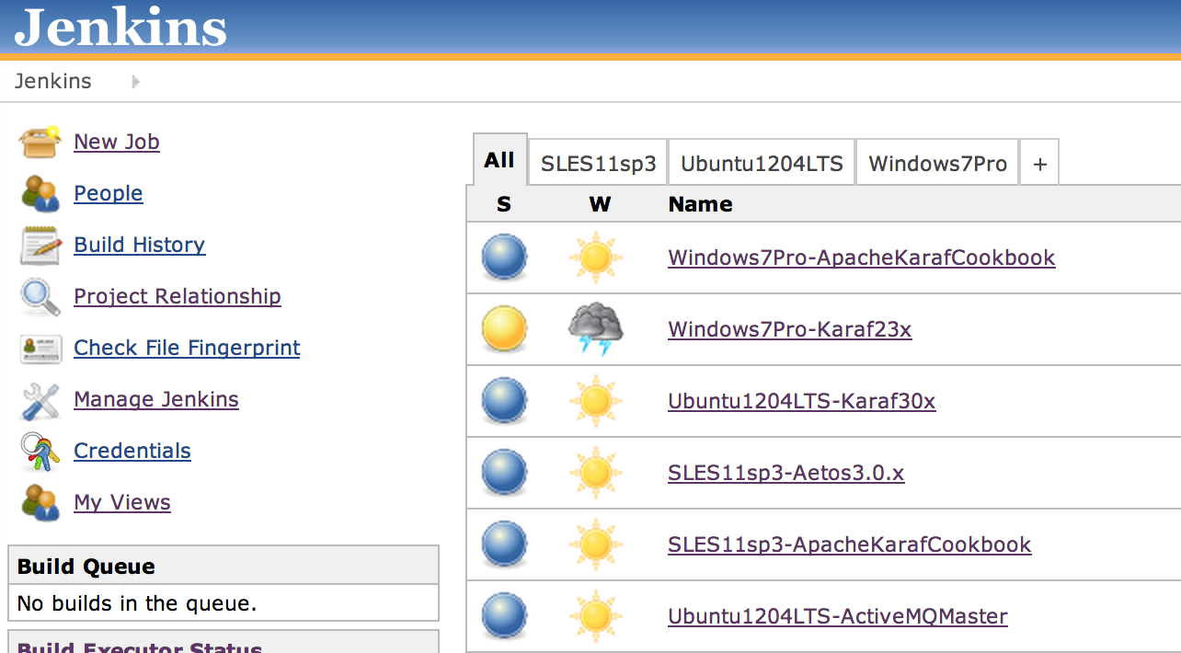Click the New Job package icon
Screen dimensions: 1181x653
tap(40, 142)
